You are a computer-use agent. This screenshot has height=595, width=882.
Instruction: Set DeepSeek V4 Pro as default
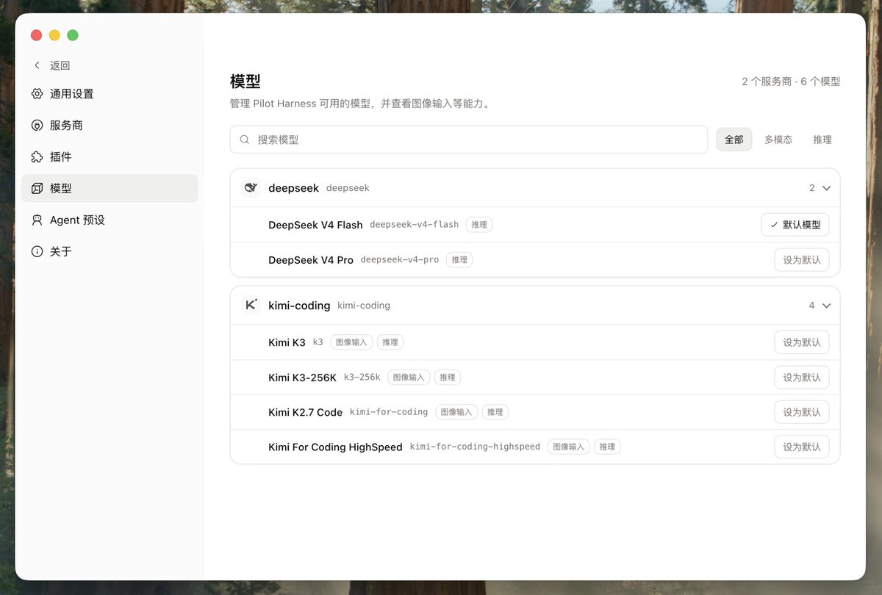tap(802, 260)
